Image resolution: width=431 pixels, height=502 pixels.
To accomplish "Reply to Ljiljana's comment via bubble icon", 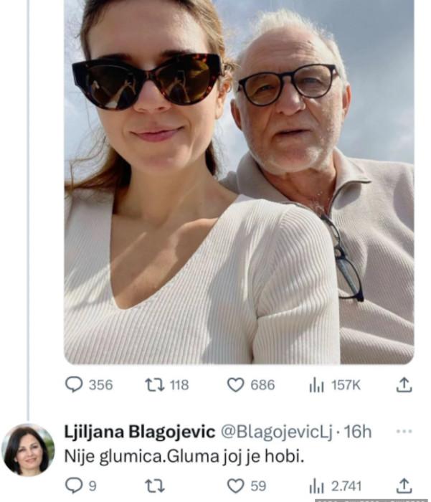I will [74, 486].
